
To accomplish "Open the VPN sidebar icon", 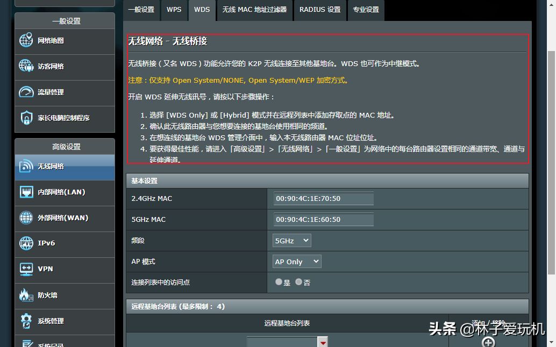I will pos(26,269).
